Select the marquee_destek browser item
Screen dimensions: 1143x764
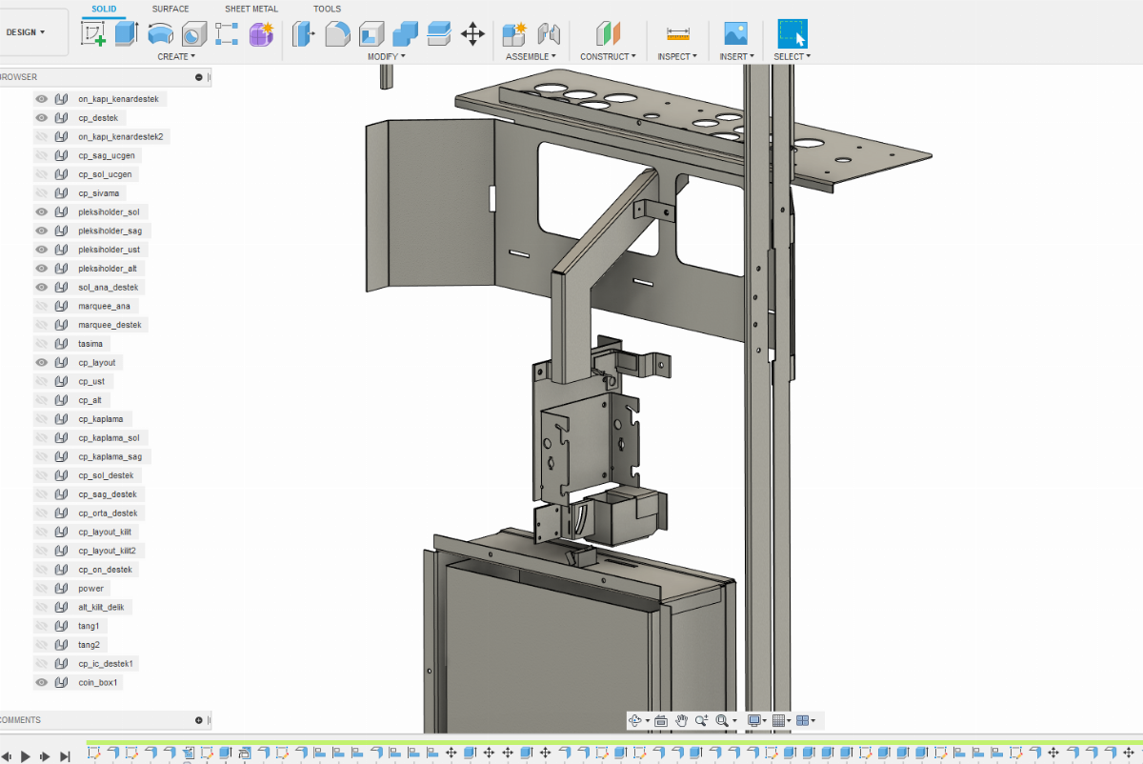110,325
